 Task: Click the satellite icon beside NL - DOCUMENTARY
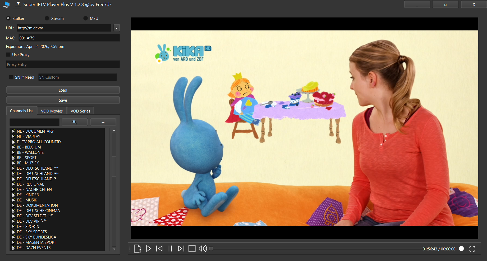(13, 131)
